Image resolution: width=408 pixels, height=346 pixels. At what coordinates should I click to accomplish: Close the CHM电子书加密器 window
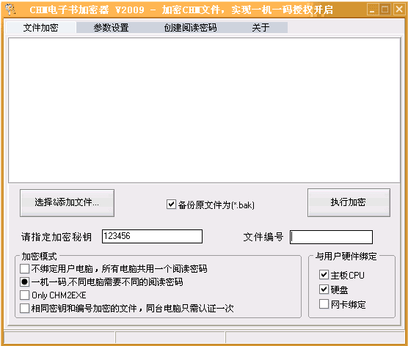399,10
